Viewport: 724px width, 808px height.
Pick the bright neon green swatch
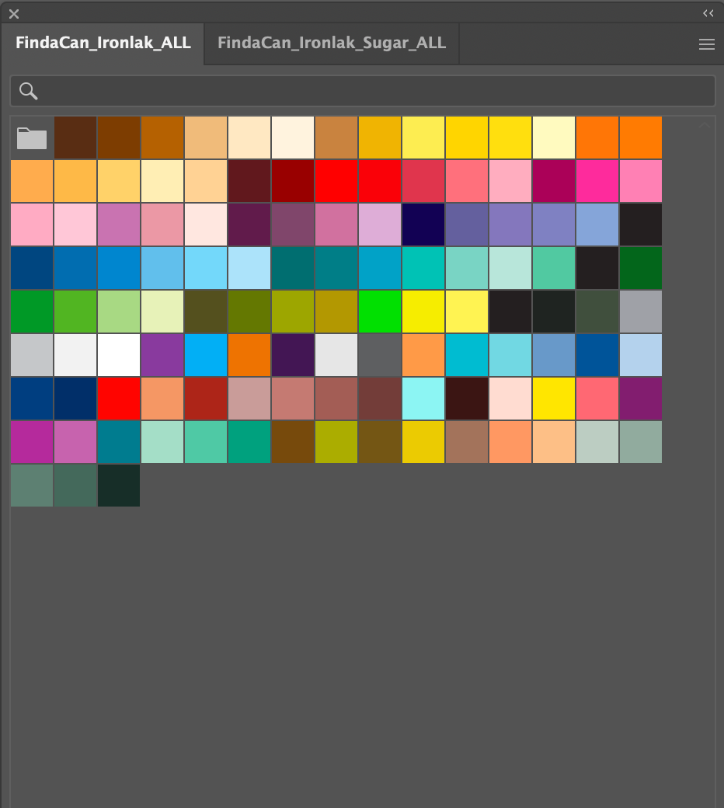[x=380, y=312]
